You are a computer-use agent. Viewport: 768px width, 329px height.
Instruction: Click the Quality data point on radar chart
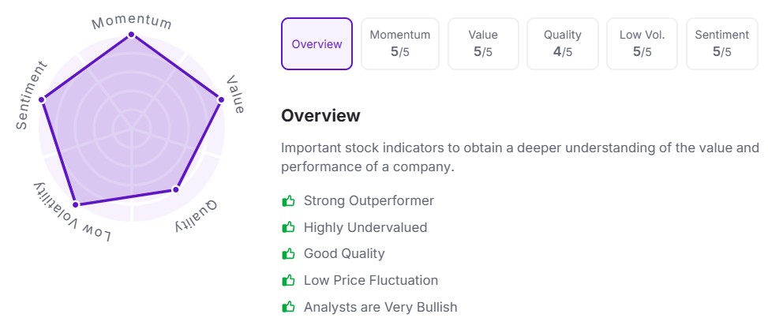(176, 189)
